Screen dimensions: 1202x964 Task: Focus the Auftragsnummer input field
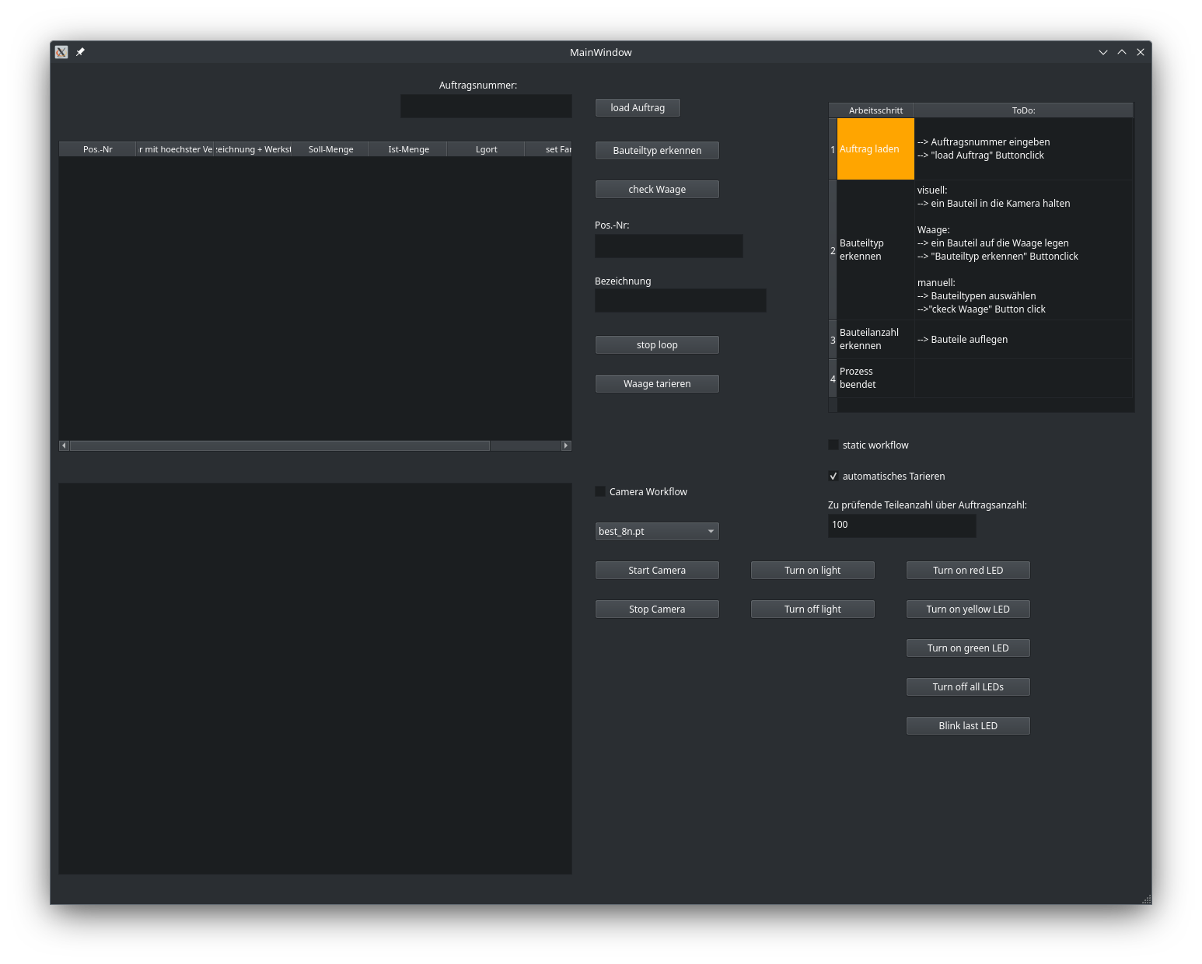tap(486, 107)
